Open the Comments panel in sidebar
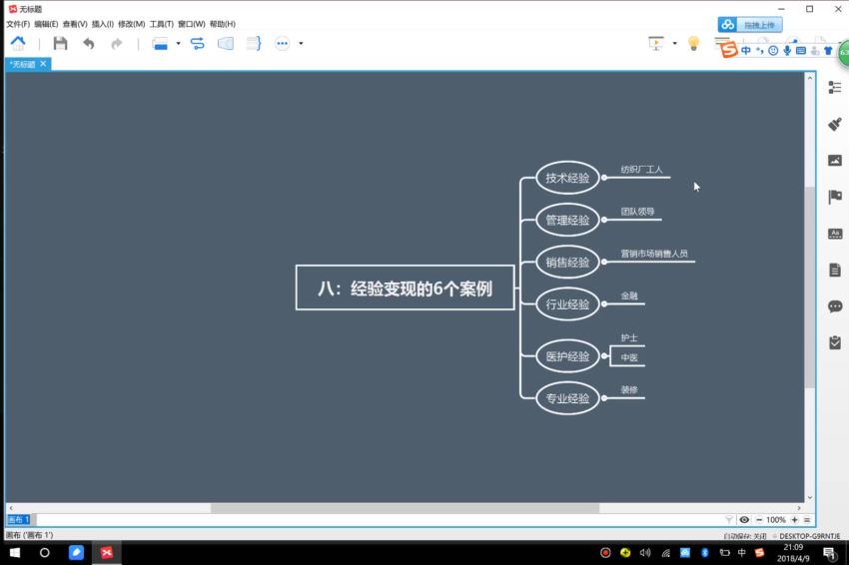The image size is (849, 565). click(835, 306)
